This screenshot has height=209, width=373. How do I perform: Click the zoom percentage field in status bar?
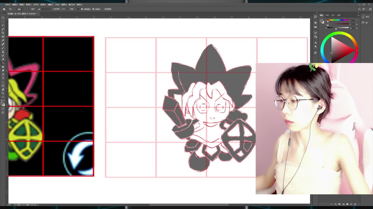point(9,205)
